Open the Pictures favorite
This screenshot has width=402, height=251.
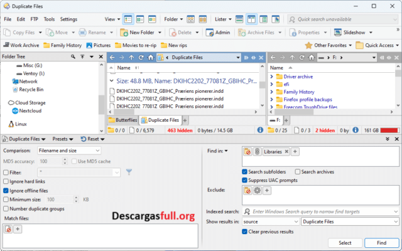coord(99,45)
